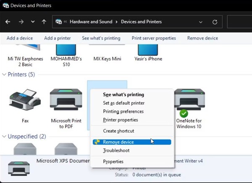Screen dimensions: 252x183
Task: Open Print server properties
Action: tap(154, 38)
